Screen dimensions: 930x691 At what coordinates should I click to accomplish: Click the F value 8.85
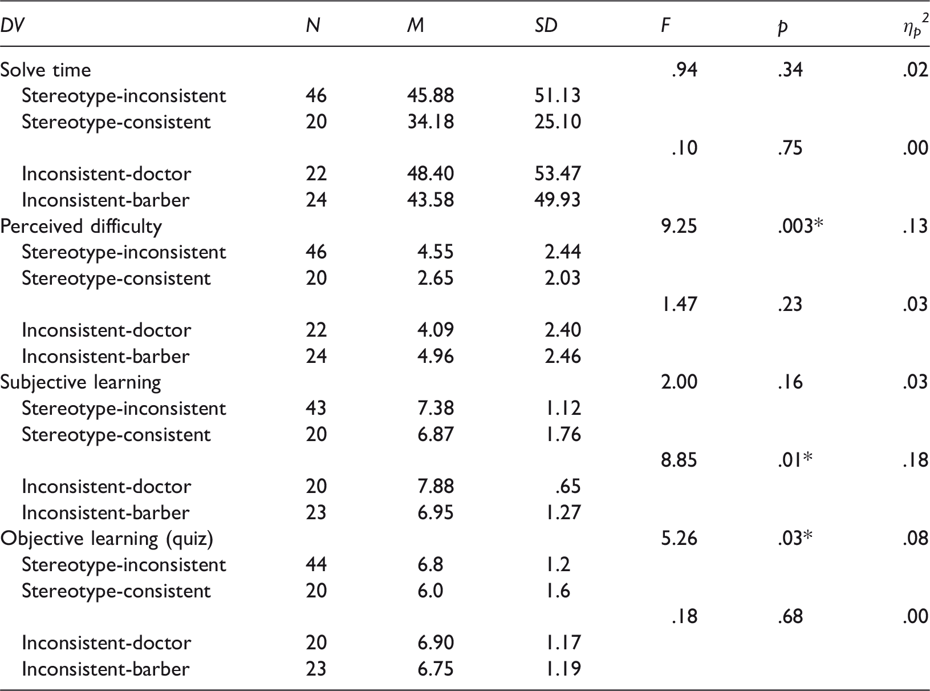click(x=679, y=460)
